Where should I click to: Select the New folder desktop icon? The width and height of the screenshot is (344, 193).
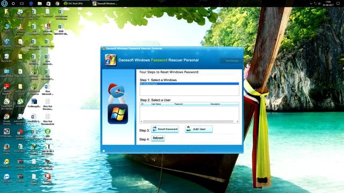pyautogui.click(x=20, y=73)
